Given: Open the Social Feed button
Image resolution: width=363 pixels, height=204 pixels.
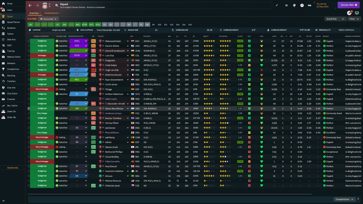Looking at the screenshot, I should [349, 5].
